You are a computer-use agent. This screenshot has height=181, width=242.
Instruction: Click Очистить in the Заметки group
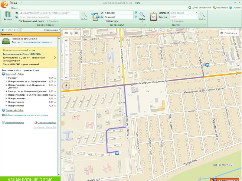click(177, 21)
